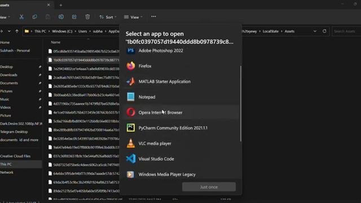Open Music in quick access
Screen dimensions: 361x203
click(x=5, y=99)
